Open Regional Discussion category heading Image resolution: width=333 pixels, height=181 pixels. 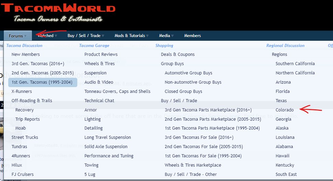coord(286,46)
